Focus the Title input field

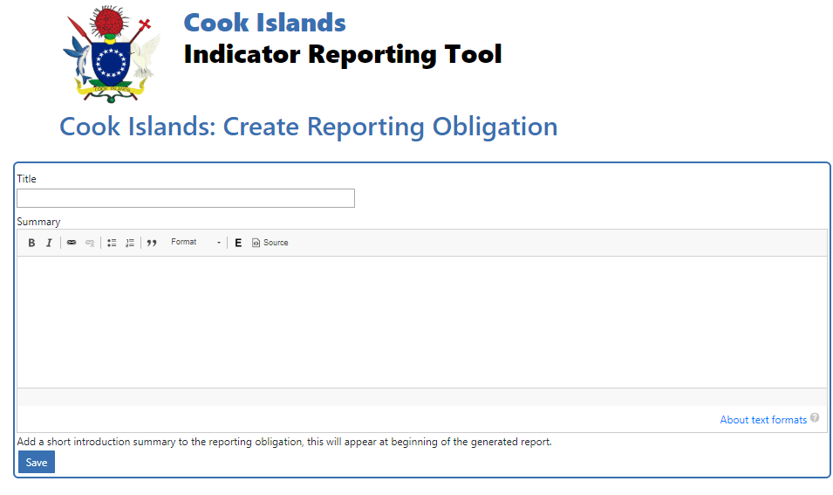pyautogui.click(x=186, y=198)
